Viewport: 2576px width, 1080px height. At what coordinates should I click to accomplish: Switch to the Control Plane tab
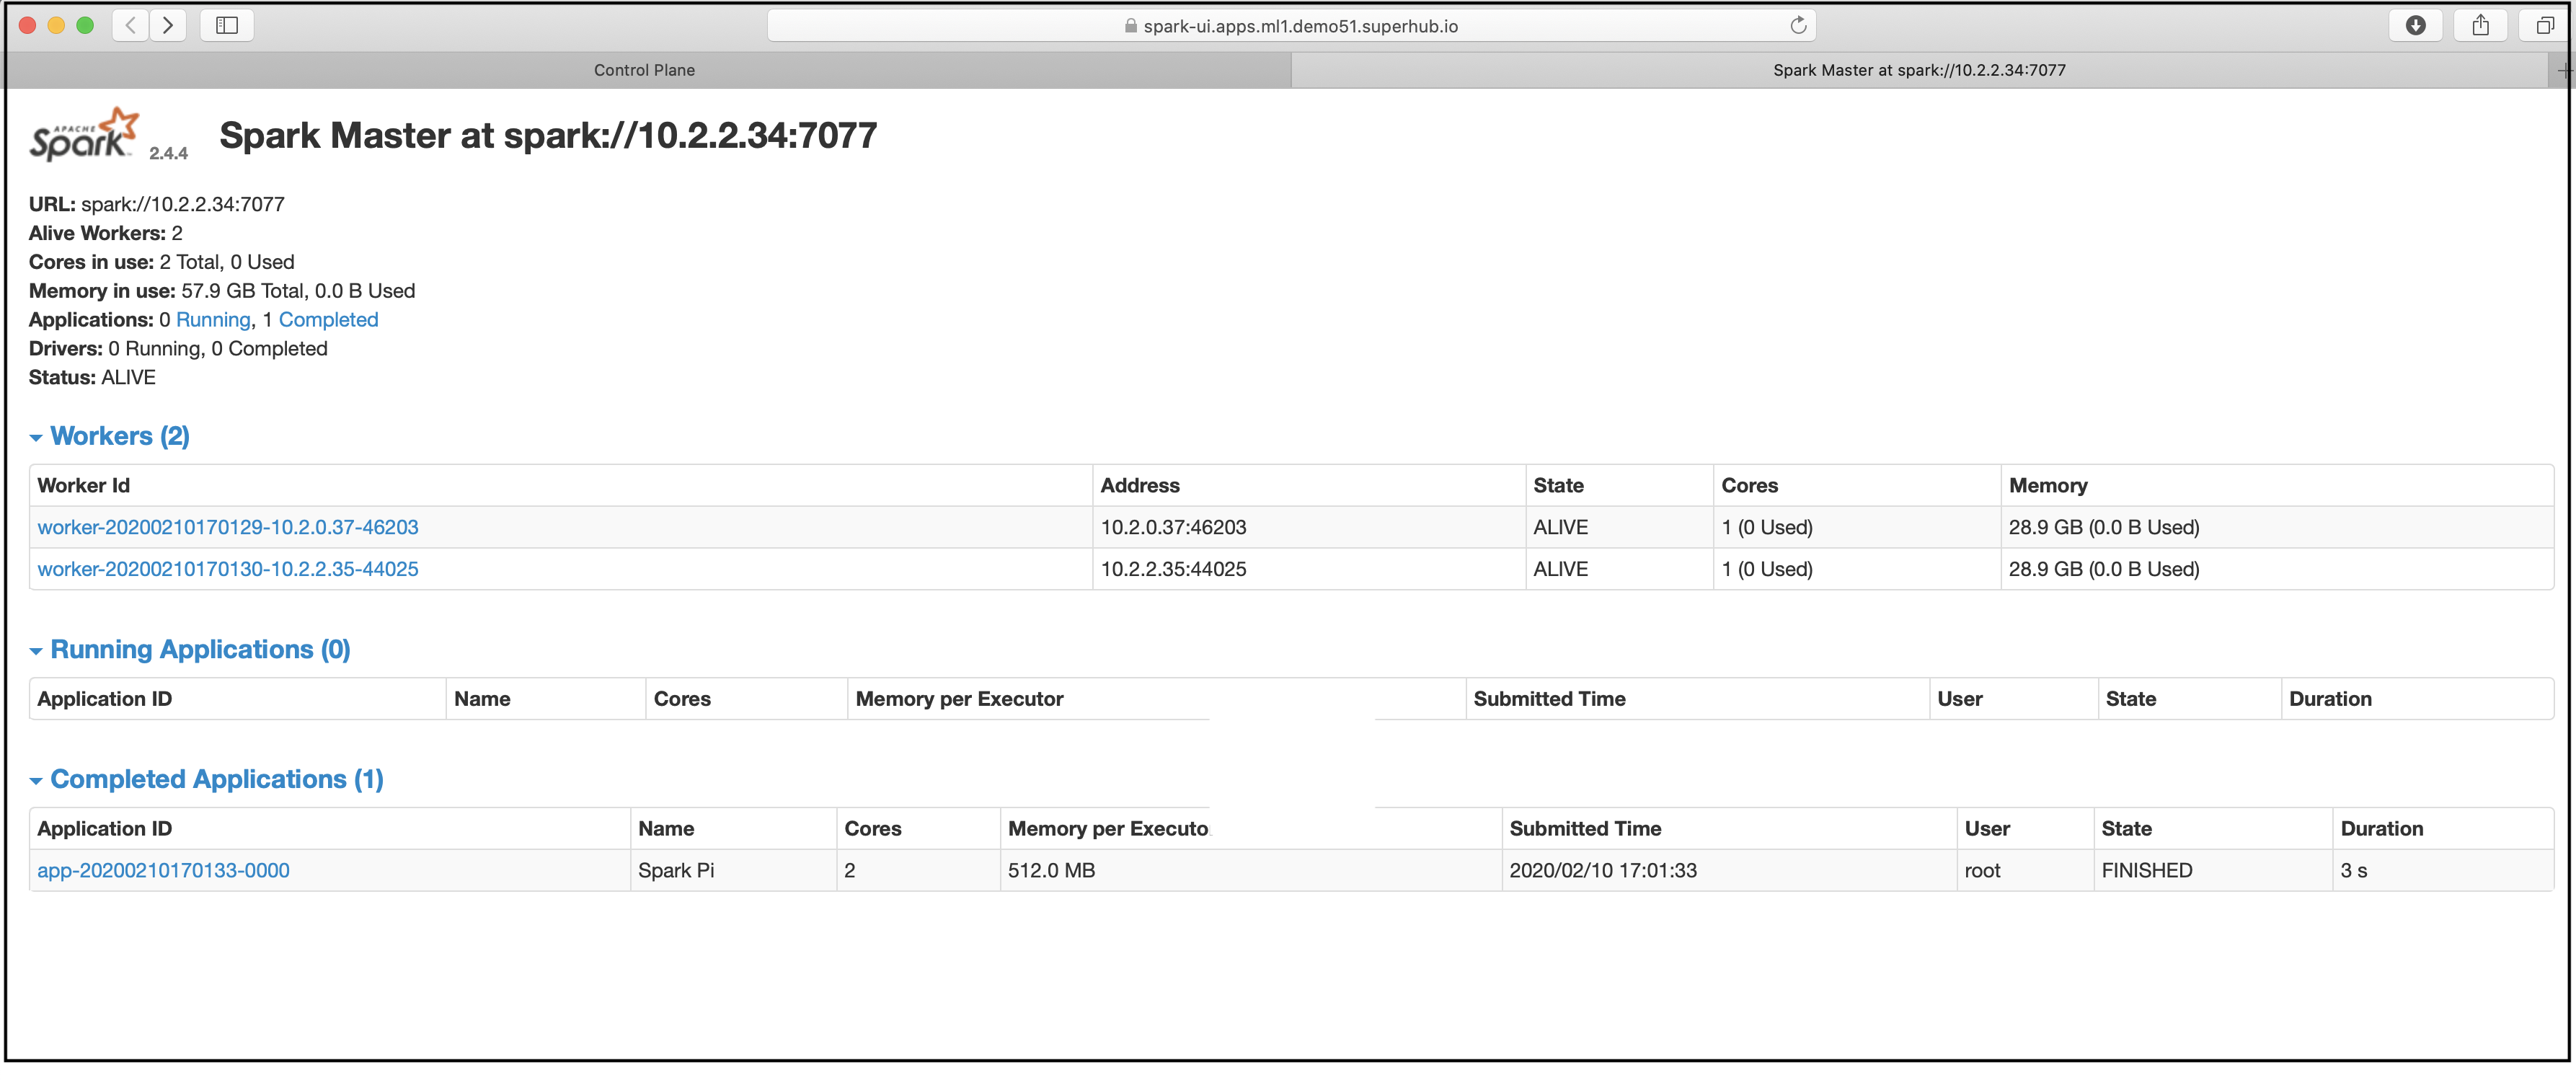(x=645, y=70)
